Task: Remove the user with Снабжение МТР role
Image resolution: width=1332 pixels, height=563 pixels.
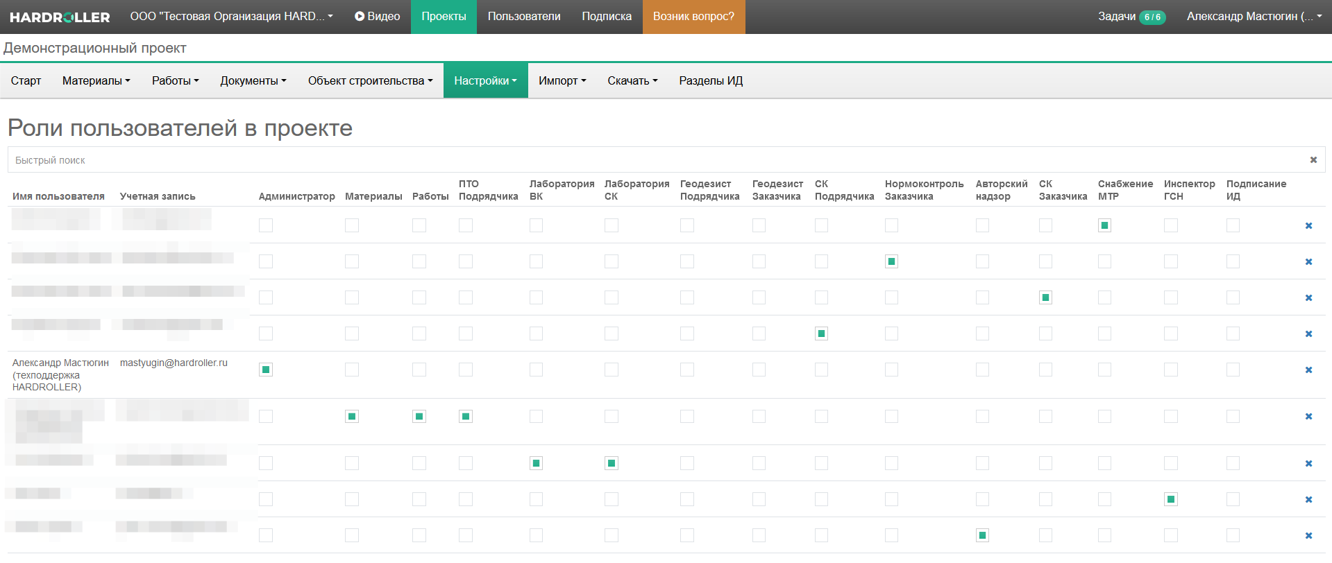Action: coord(1308,226)
